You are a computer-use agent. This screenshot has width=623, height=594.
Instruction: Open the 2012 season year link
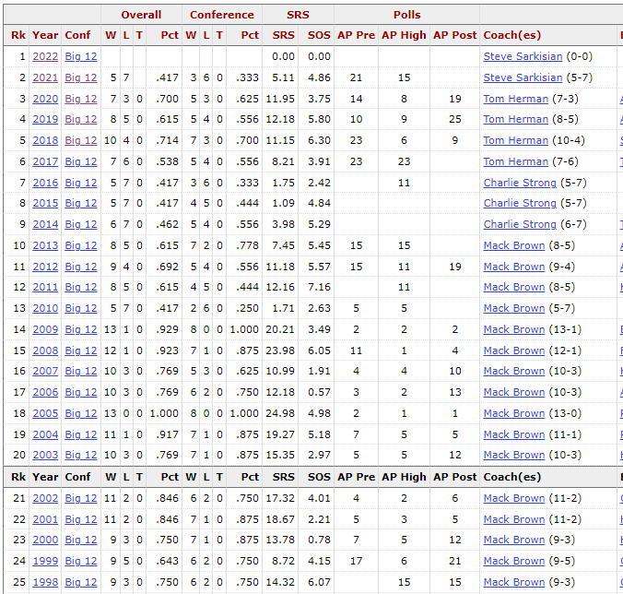click(x=45, y=267)
